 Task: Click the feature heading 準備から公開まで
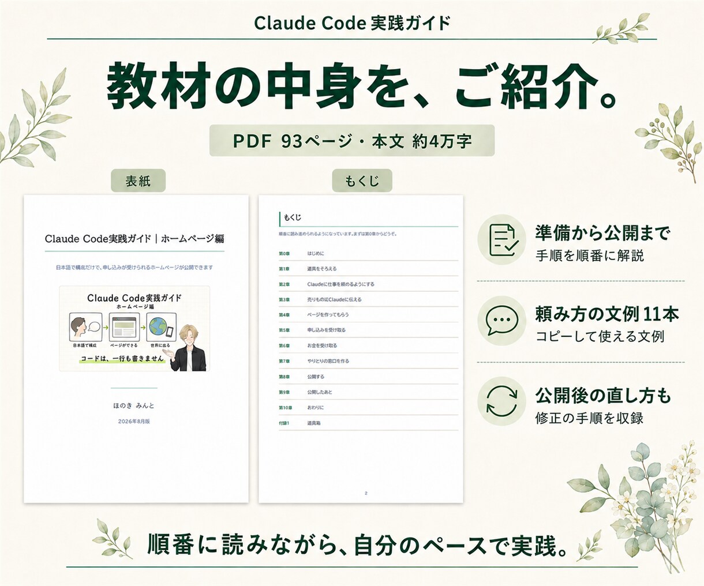(602, 233)
